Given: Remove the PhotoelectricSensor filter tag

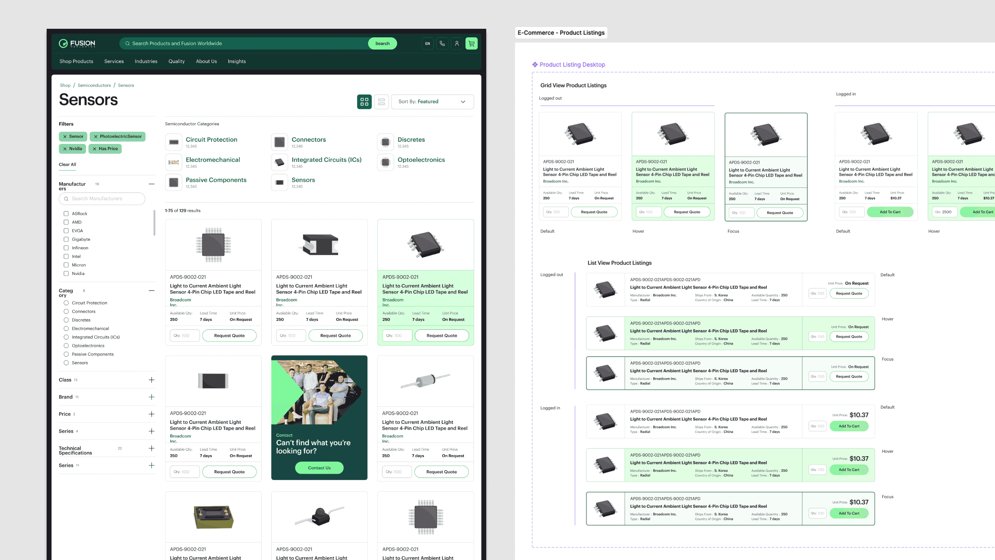Looking at the screenshot, I should 96,136.
